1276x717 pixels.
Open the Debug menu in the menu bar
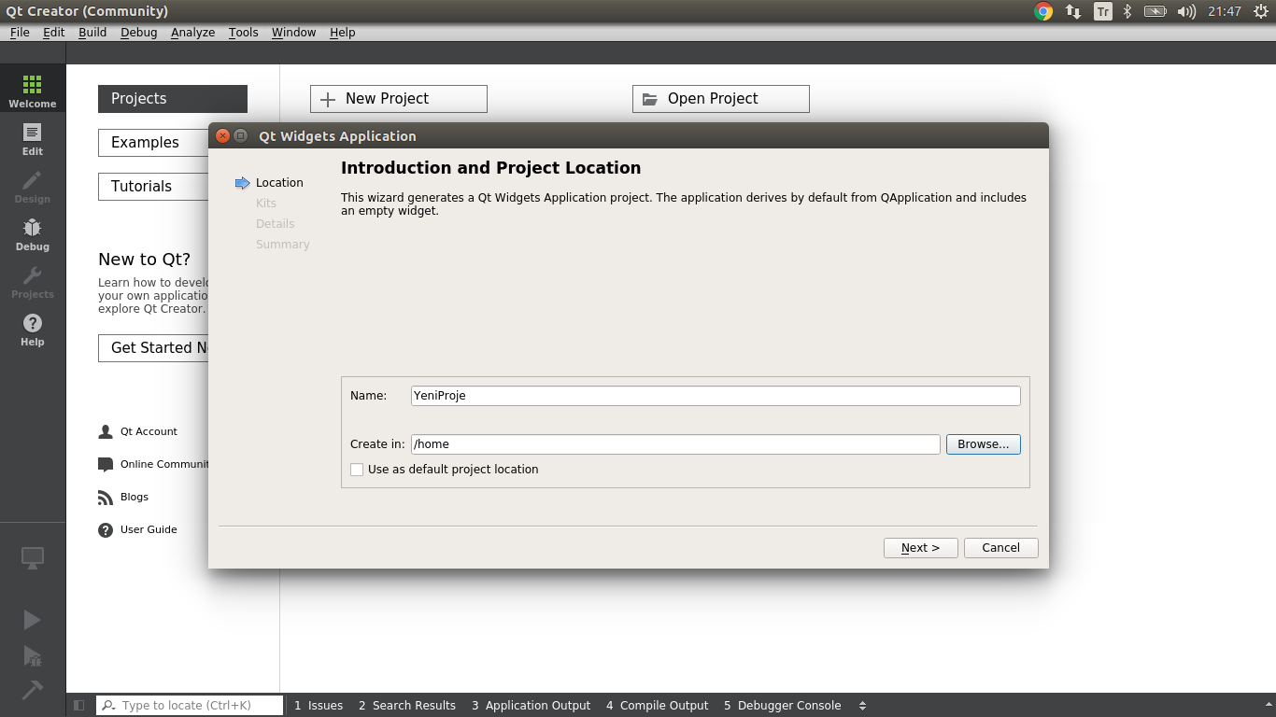coord(139,32)
